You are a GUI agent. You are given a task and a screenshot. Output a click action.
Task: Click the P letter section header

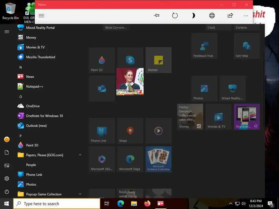coord(20,136)
